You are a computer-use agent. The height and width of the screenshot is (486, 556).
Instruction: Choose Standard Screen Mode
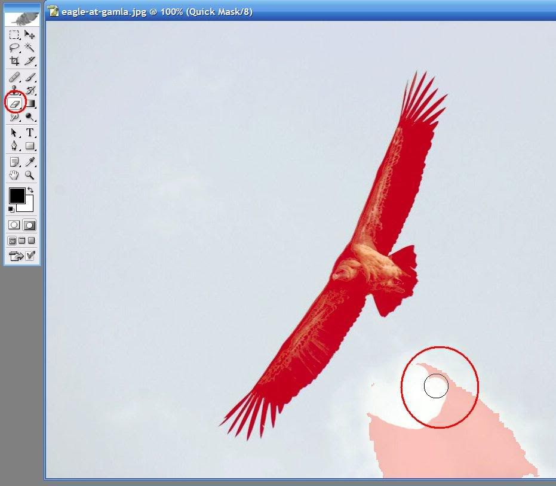[12, 241]
